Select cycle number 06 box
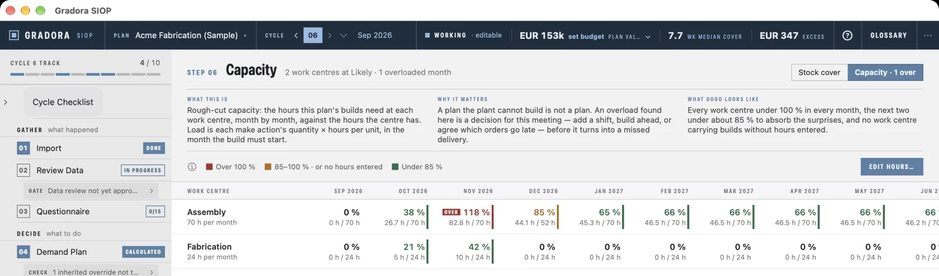The height and width of the screenshot is (276, 939). [x=313, y=35]
